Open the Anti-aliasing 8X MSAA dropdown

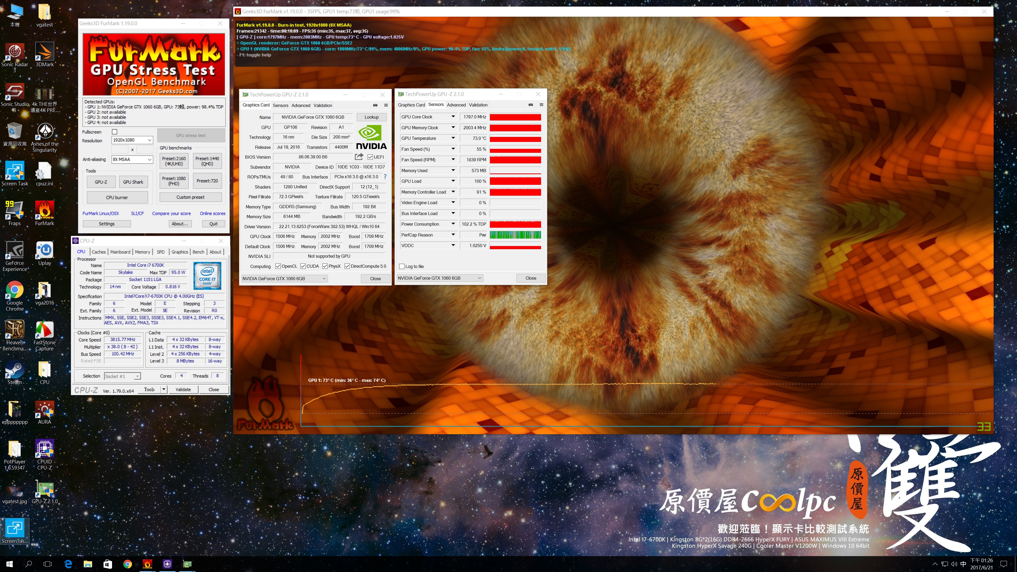coord(132,159)
